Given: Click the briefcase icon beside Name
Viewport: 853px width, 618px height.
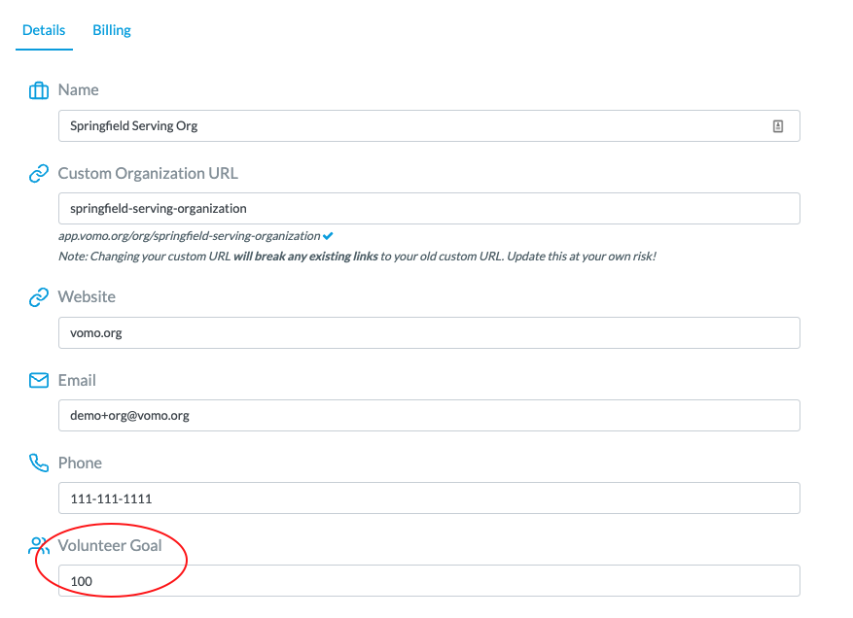Looking at the screenshot, I should (x=39, y=90).
